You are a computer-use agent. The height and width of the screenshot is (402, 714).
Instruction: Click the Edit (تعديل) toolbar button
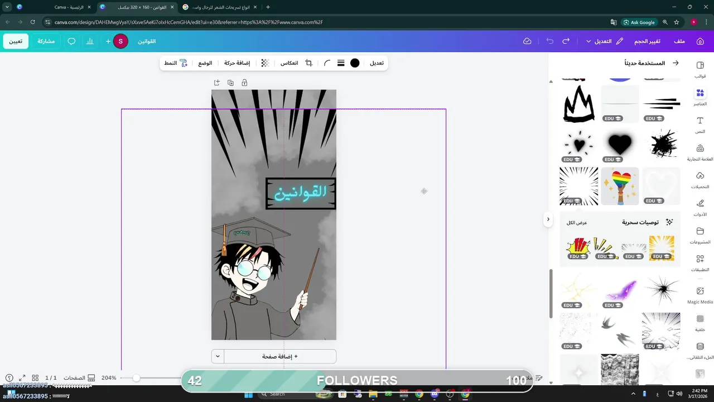377,63
